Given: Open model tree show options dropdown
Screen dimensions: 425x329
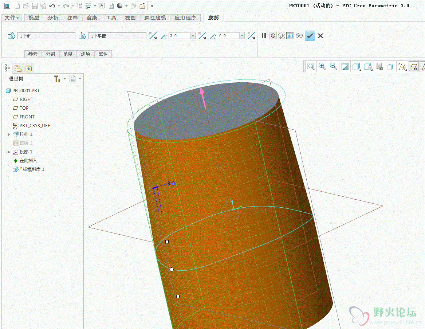Looking at the screenshot, I should click(80, 79).
